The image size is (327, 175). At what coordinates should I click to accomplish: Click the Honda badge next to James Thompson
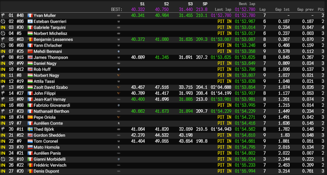(118, 57)
